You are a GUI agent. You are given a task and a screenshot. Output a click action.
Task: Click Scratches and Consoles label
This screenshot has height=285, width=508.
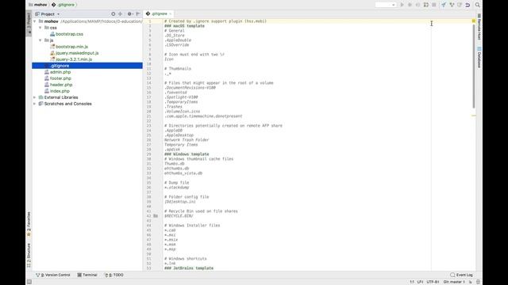click(x=67, y=104)
